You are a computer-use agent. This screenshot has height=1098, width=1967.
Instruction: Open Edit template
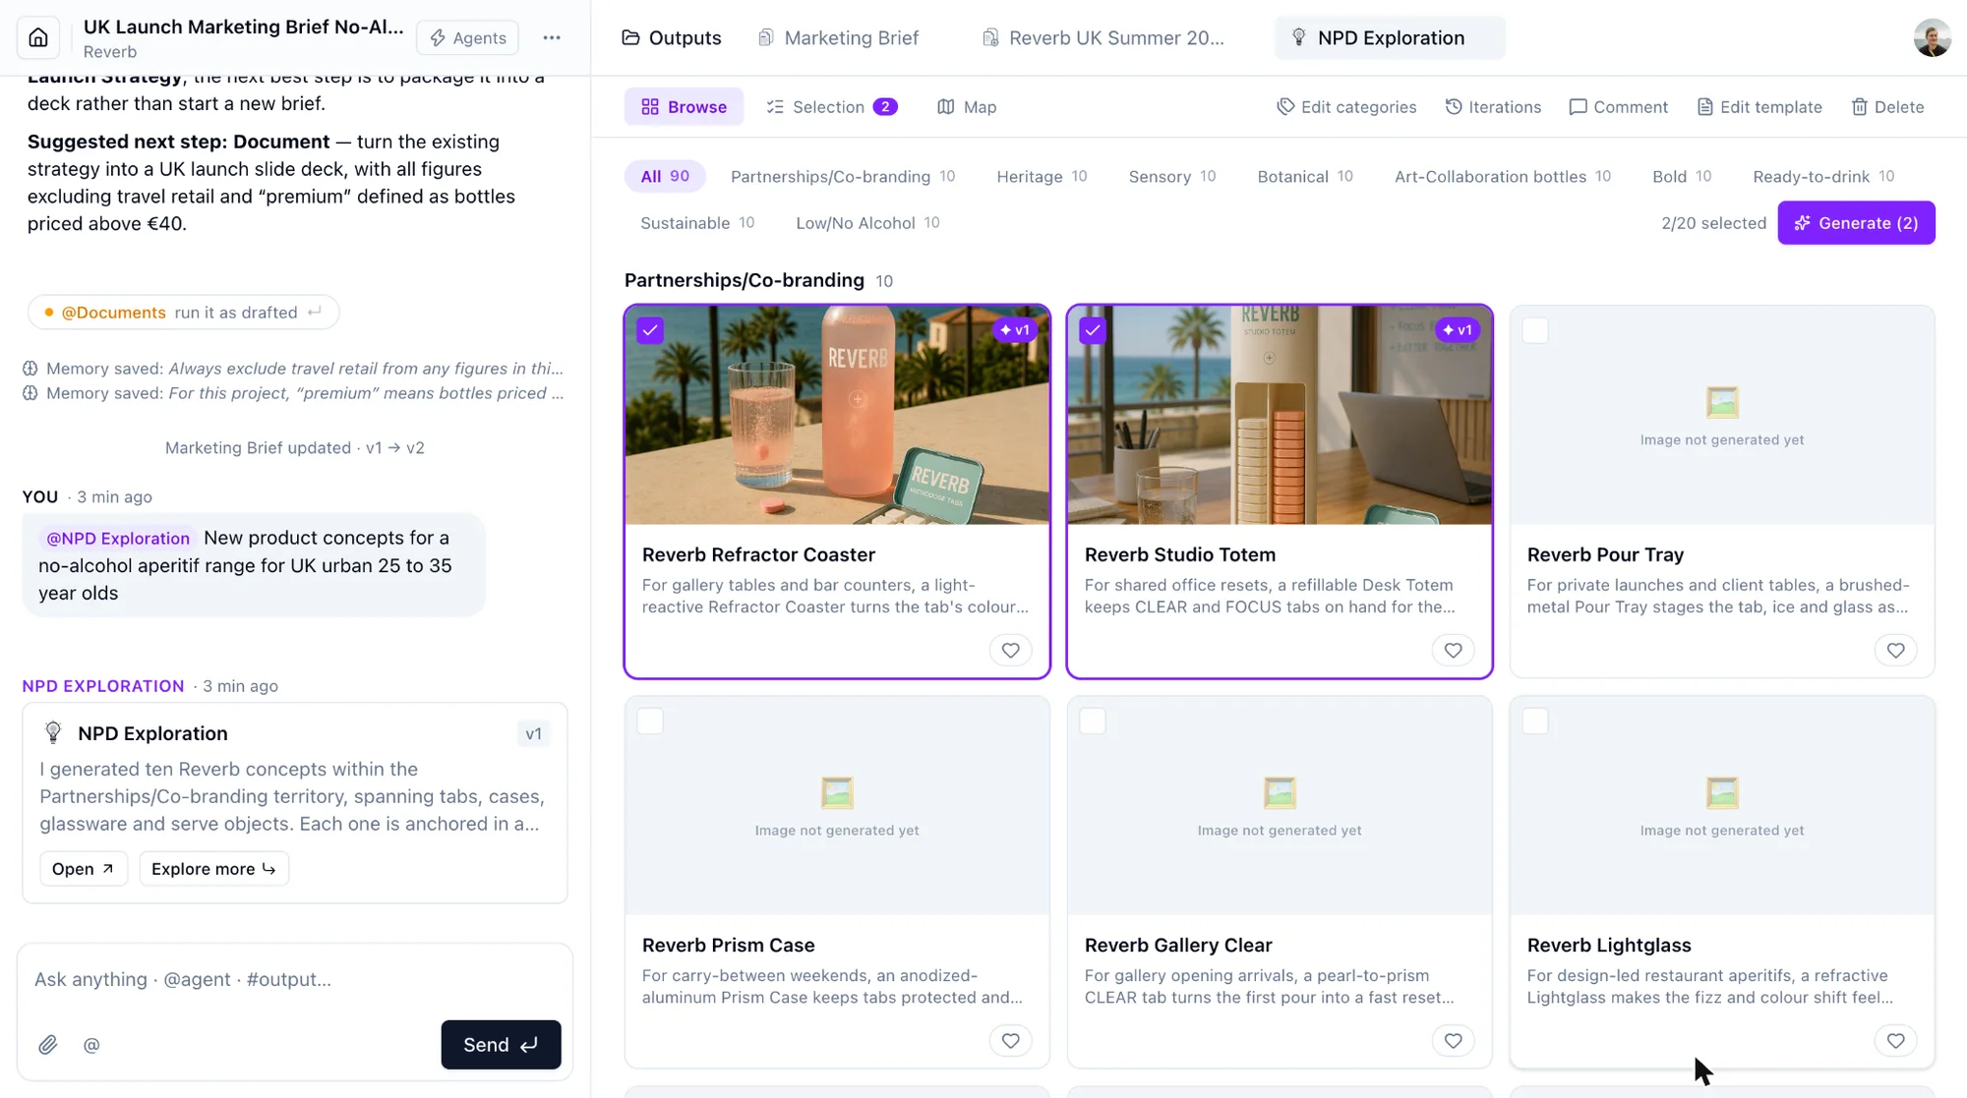coord(1759,107)
